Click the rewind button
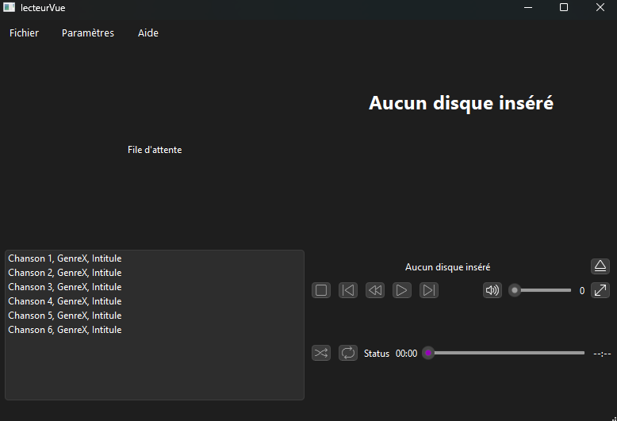 (x=375, y=290)
